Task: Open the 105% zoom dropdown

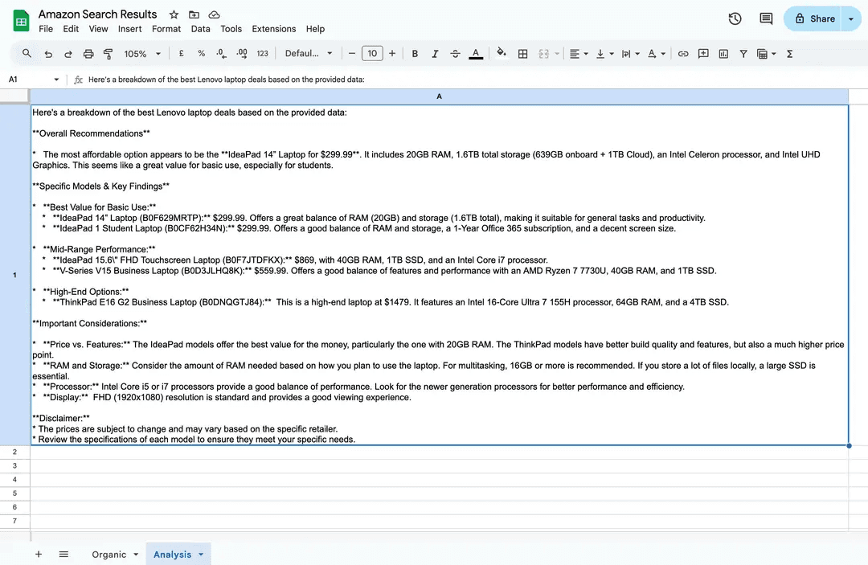Action: pos(142,54)
